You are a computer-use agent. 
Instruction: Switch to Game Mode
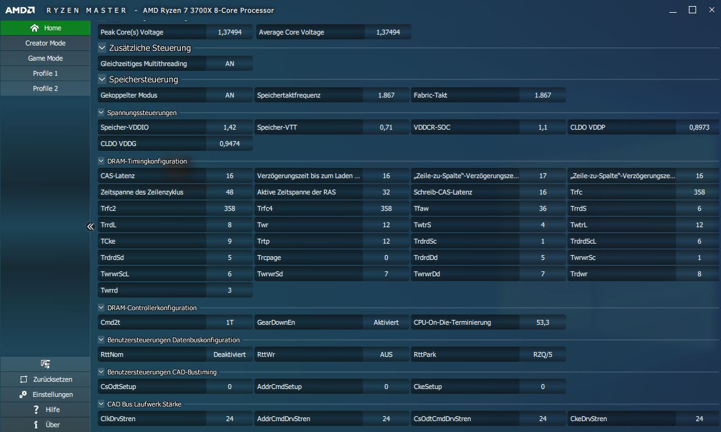tap(45, 58)
